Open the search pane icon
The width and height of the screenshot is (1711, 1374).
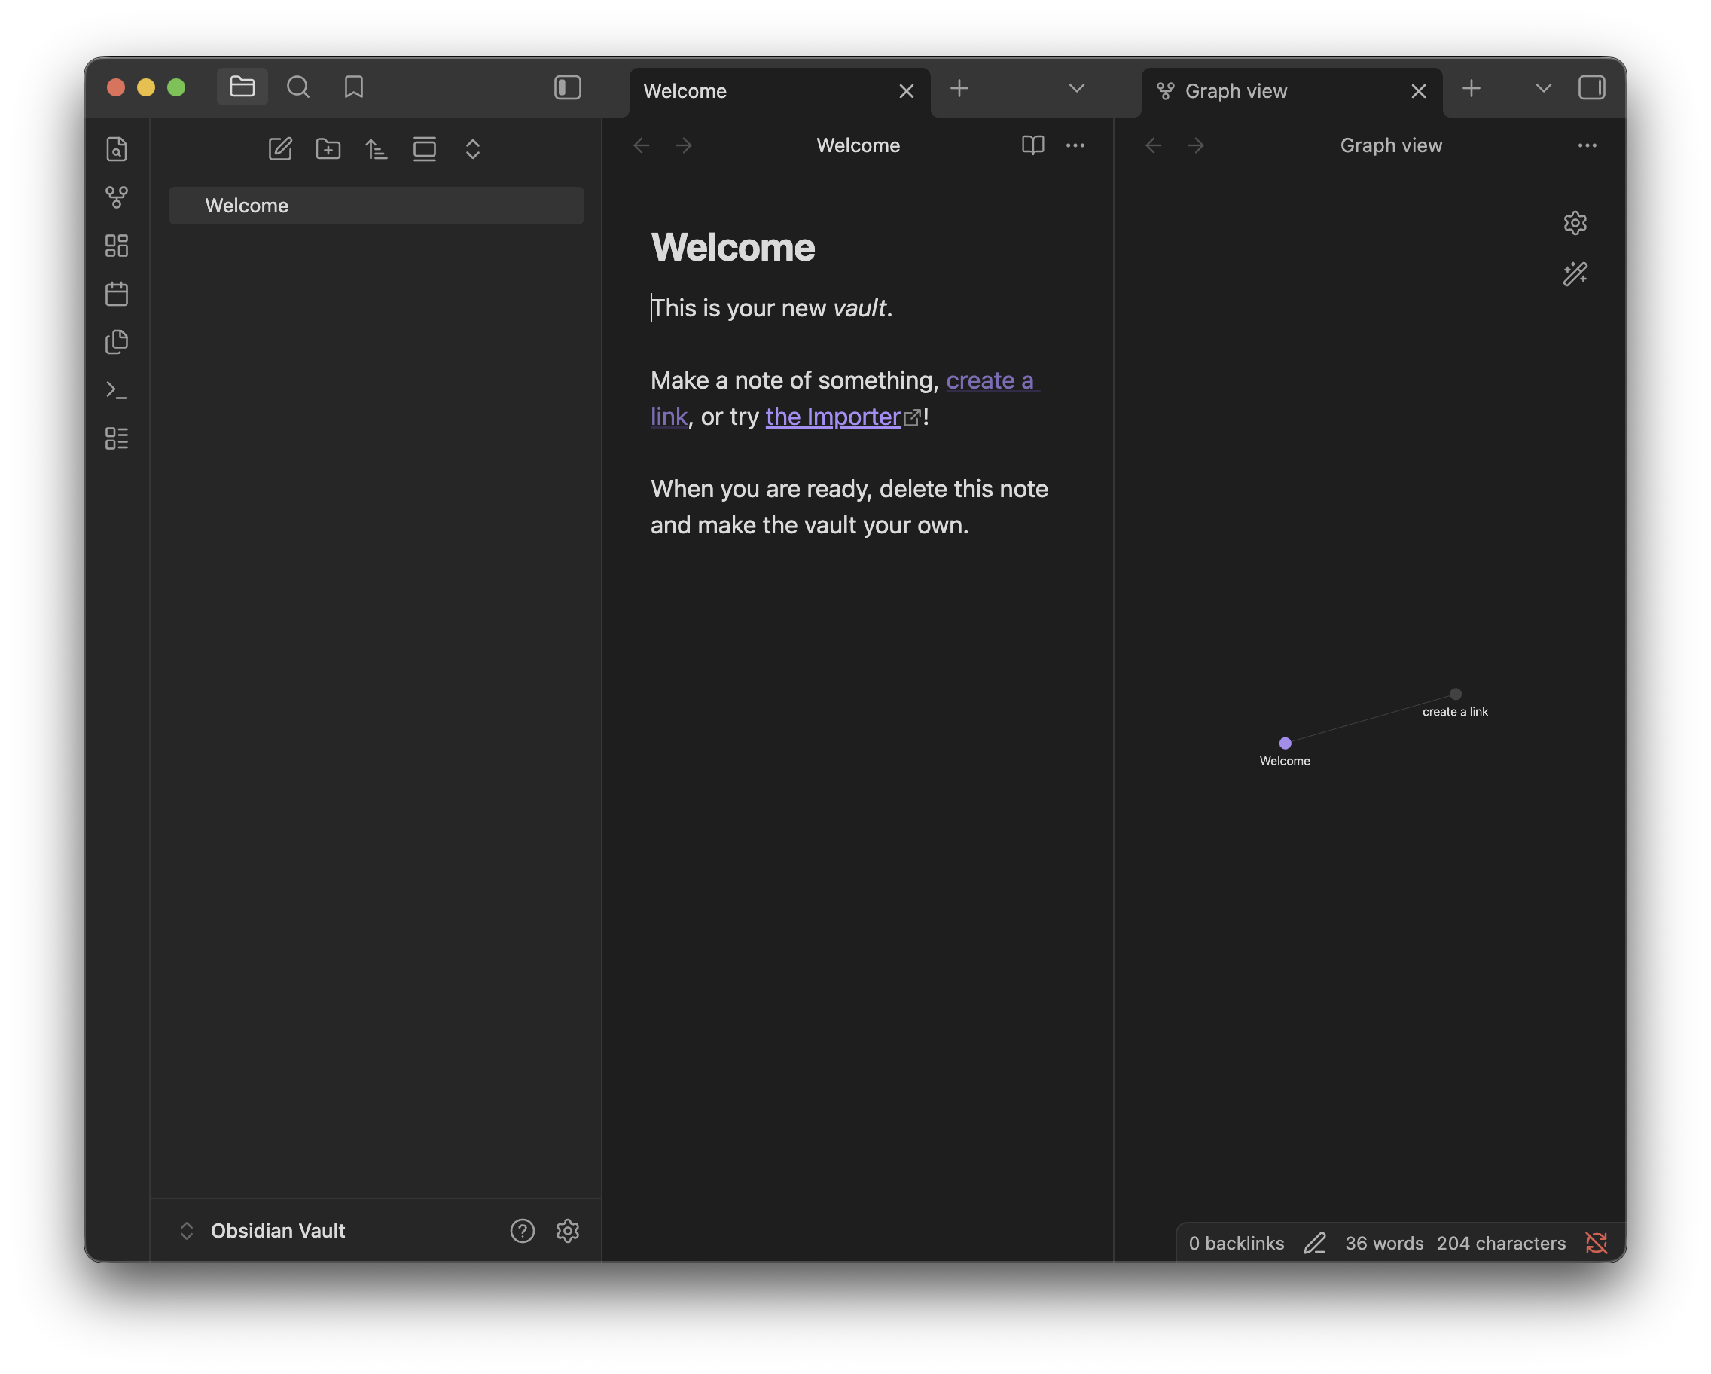point(298,87)
